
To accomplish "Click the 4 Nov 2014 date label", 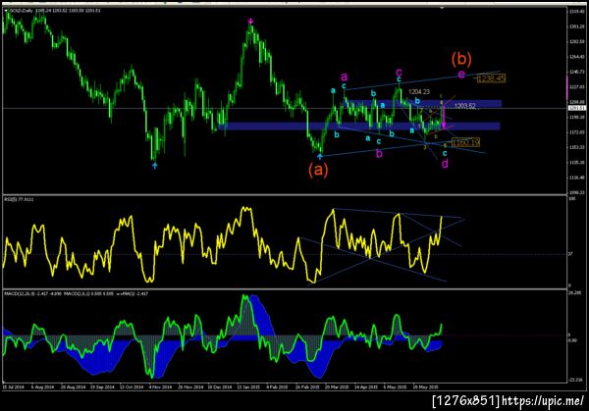I will click(x=160, y=386).
